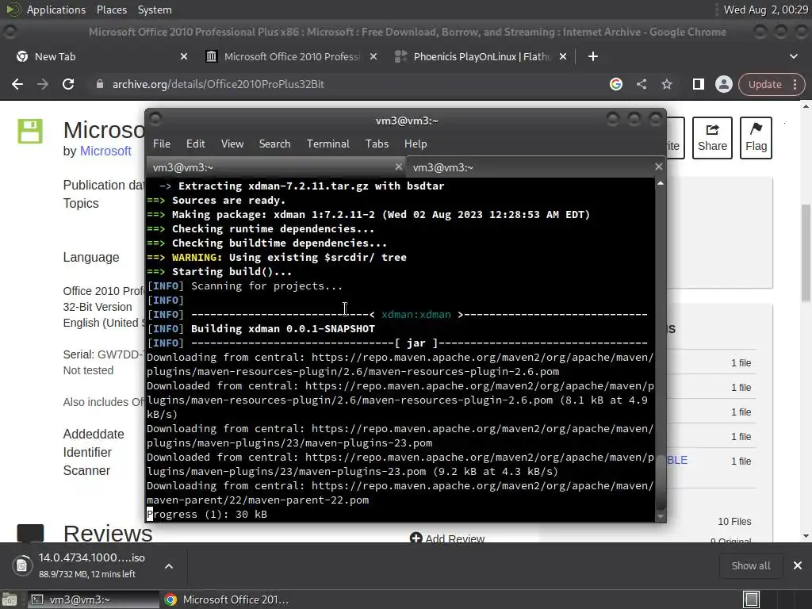Show all downloads

coord(750,565)
